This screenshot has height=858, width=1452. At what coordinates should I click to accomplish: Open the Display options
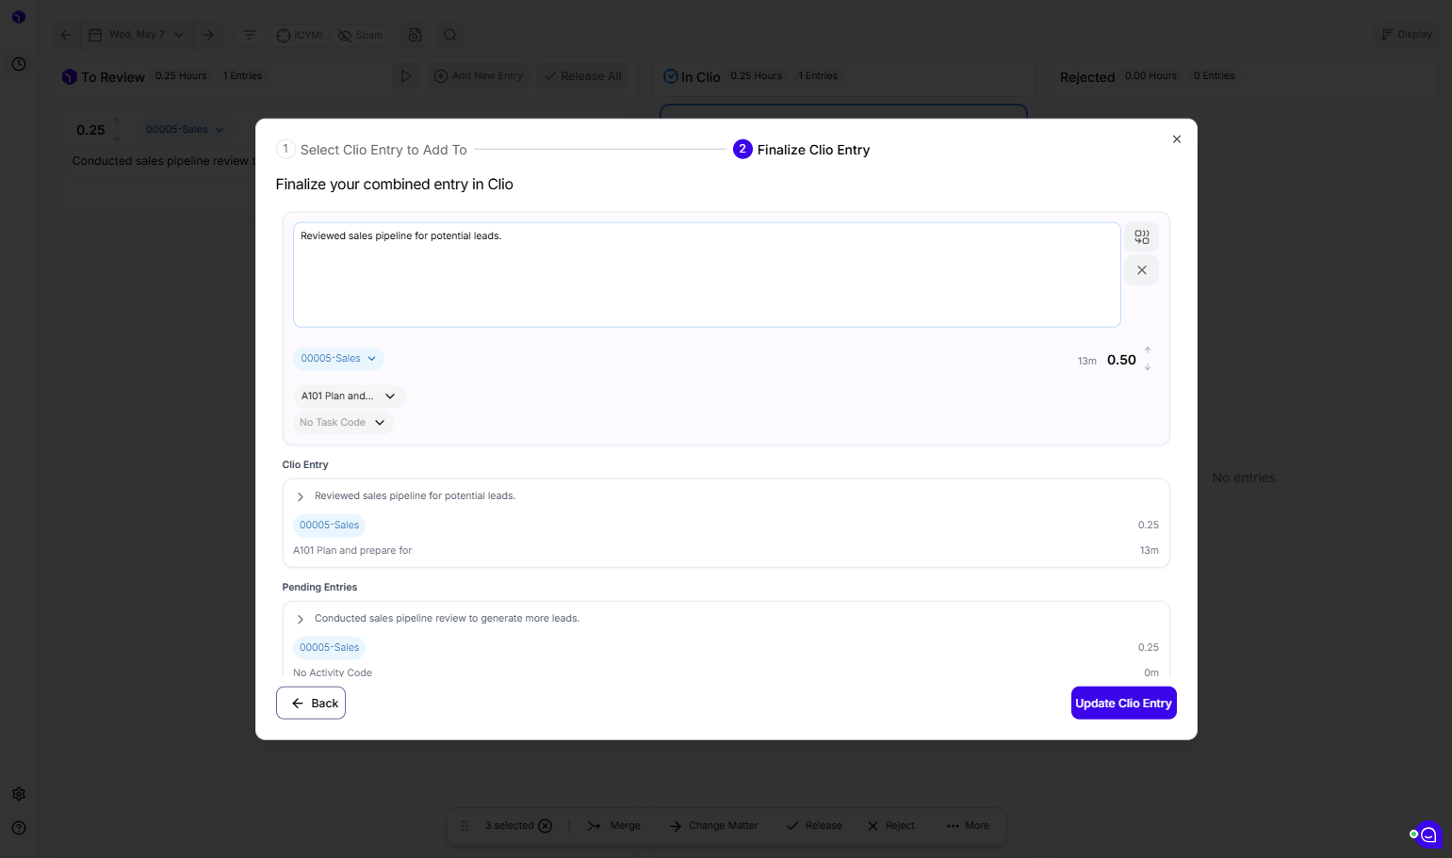tap(1406, 35)
